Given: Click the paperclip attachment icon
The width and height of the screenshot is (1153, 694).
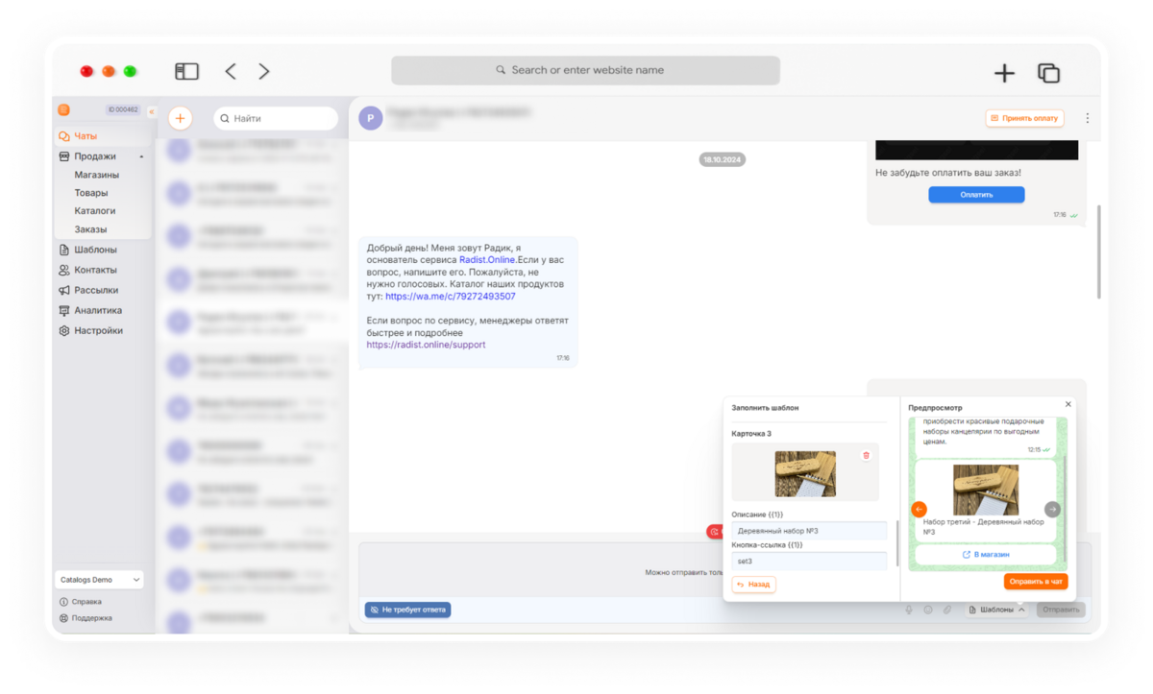Looking at the screenshot, I should (946, 610).
